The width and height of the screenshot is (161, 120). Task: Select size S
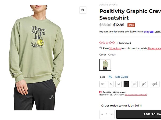tap(111, 84)
